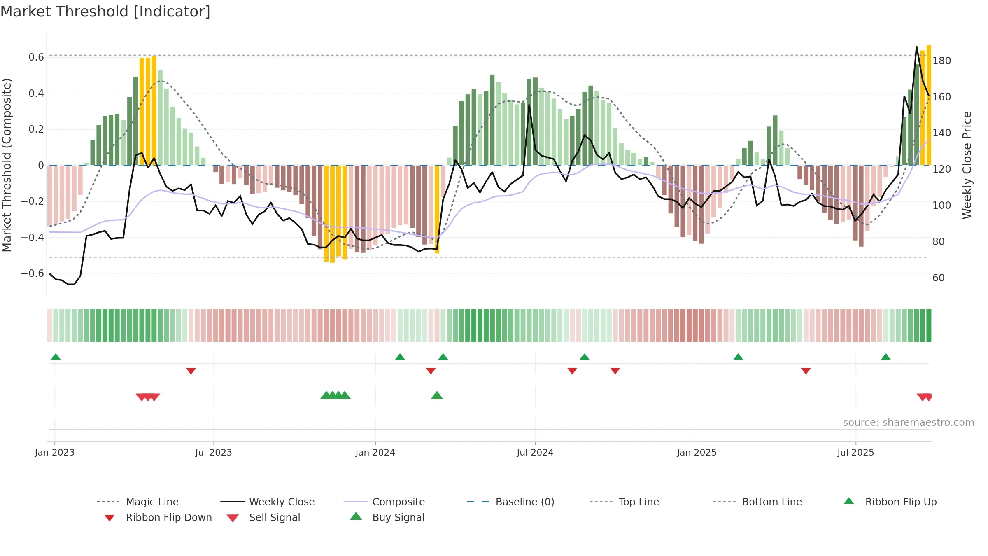Select the Ribbon Flip Up marker near Aug 2025
988x556 pixels.
(x=886, y=357)
